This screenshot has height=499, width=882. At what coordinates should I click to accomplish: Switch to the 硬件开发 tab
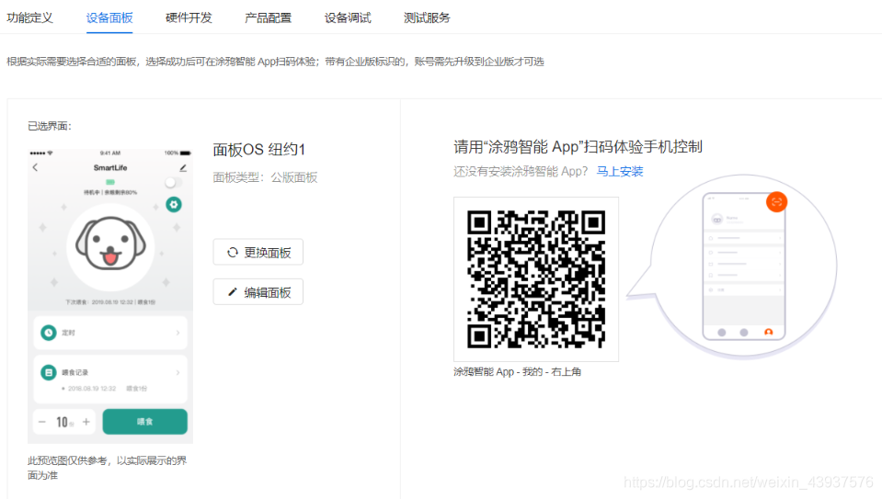(189, 18)
